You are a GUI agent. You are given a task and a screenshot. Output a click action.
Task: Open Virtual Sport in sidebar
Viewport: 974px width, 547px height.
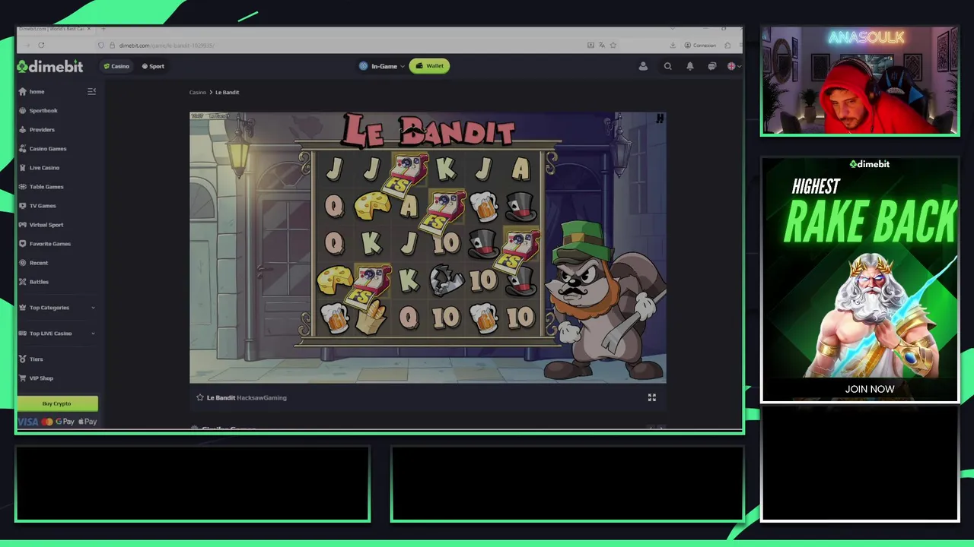42,224
